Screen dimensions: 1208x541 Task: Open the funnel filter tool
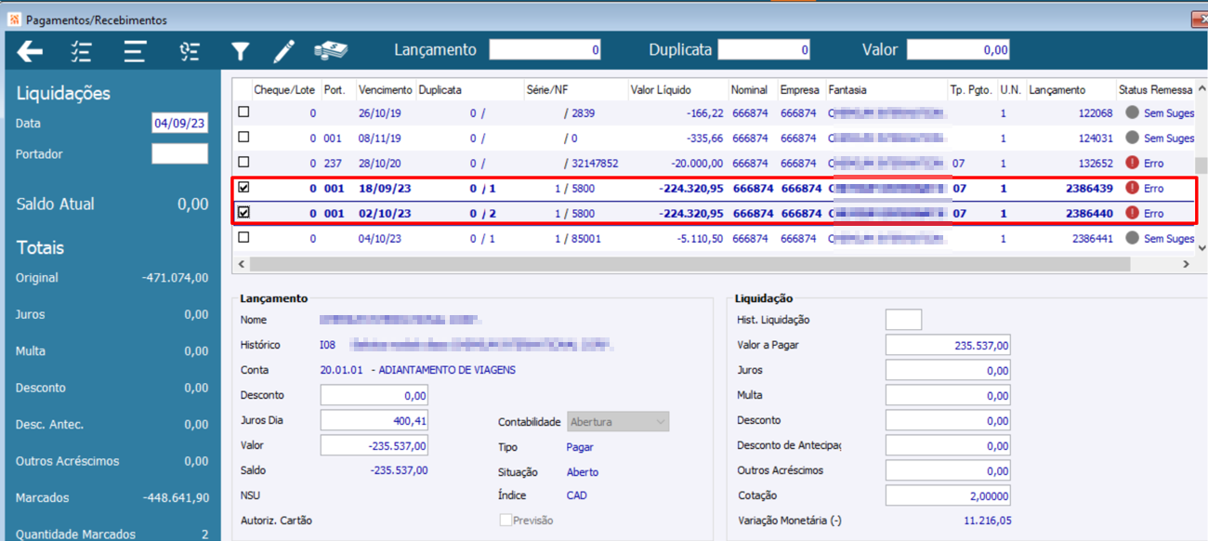(241, 51)
